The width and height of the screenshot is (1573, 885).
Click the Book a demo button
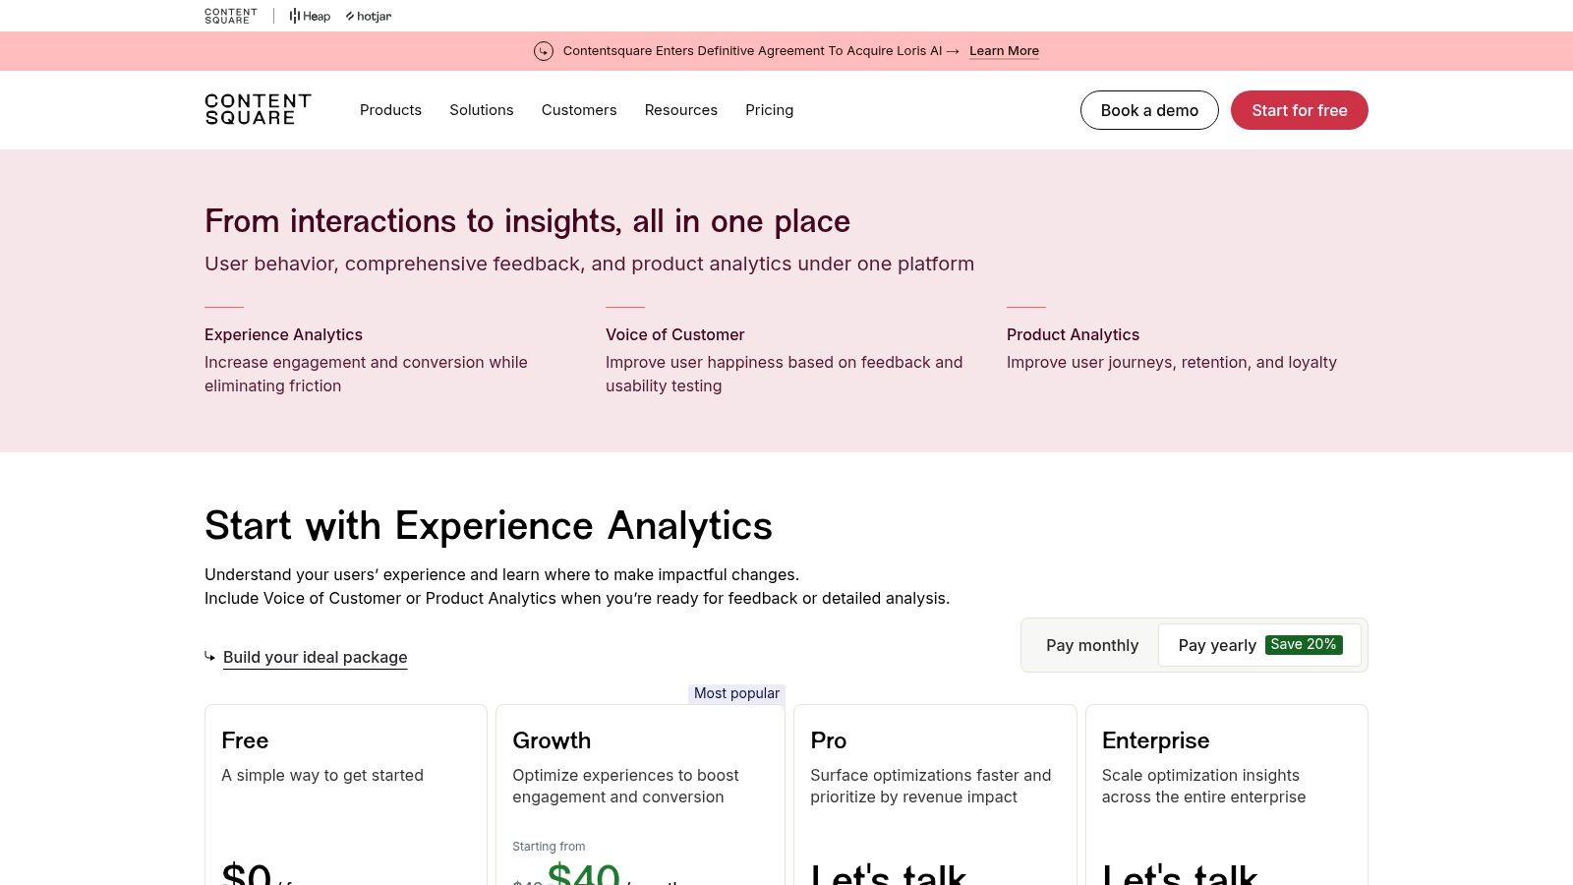pos(1149,110)
